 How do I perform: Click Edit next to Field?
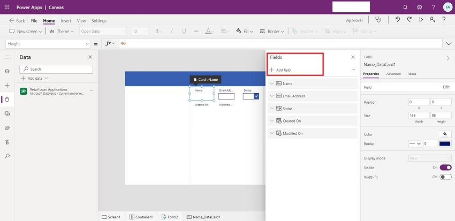(446, 87)
